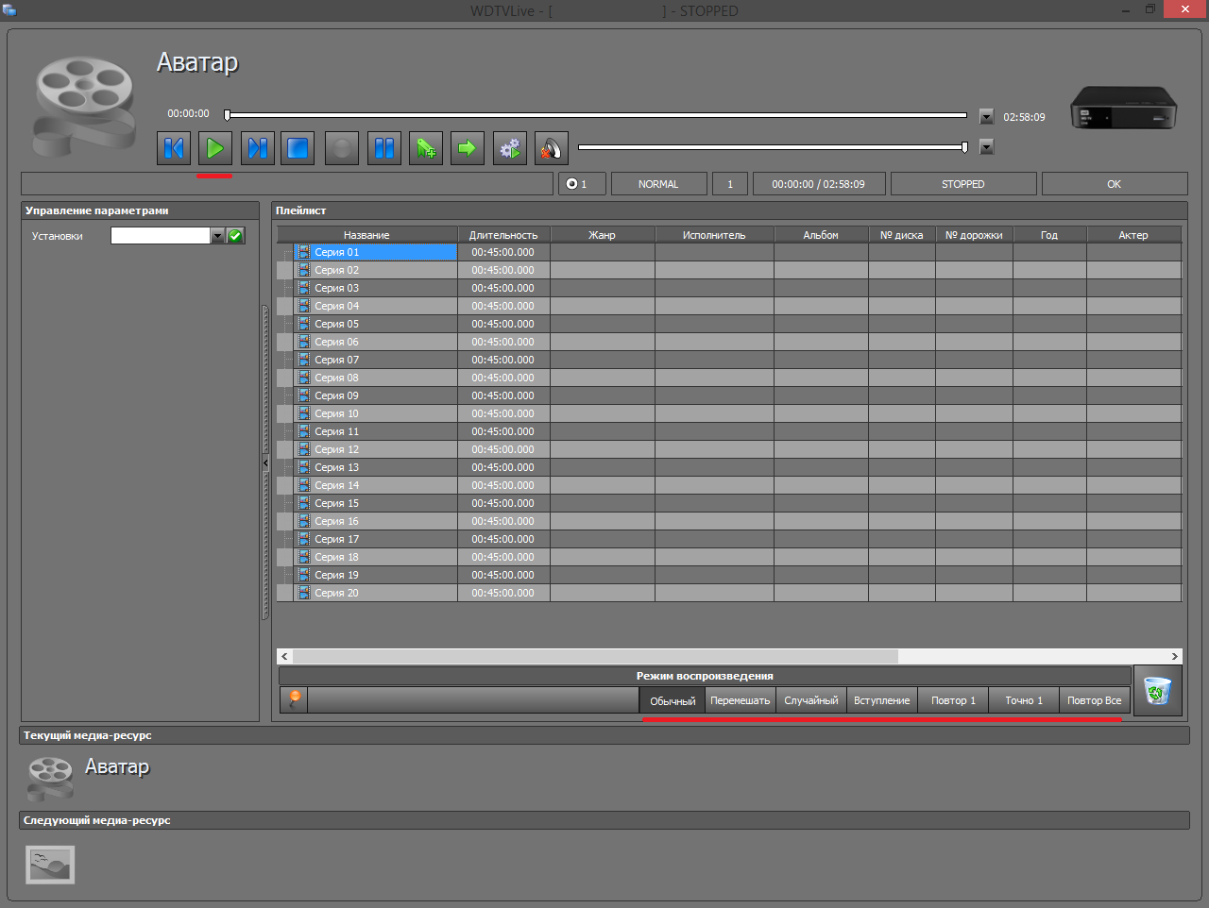Click the playlist scroll-left arrow
1209x908 pixels.
tap(284, 656)
